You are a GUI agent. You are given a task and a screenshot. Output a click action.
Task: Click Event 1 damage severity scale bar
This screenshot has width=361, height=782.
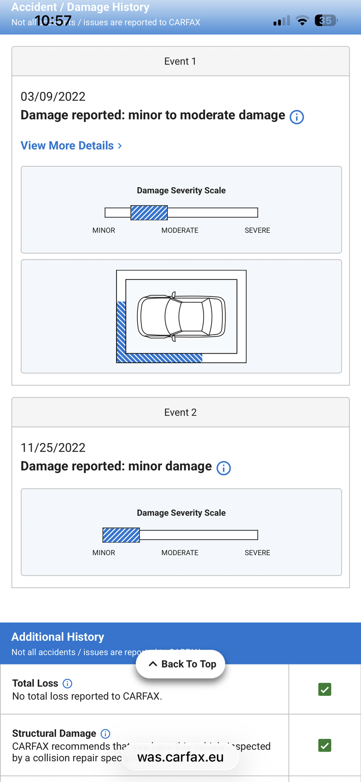click(x=181, y=213)
